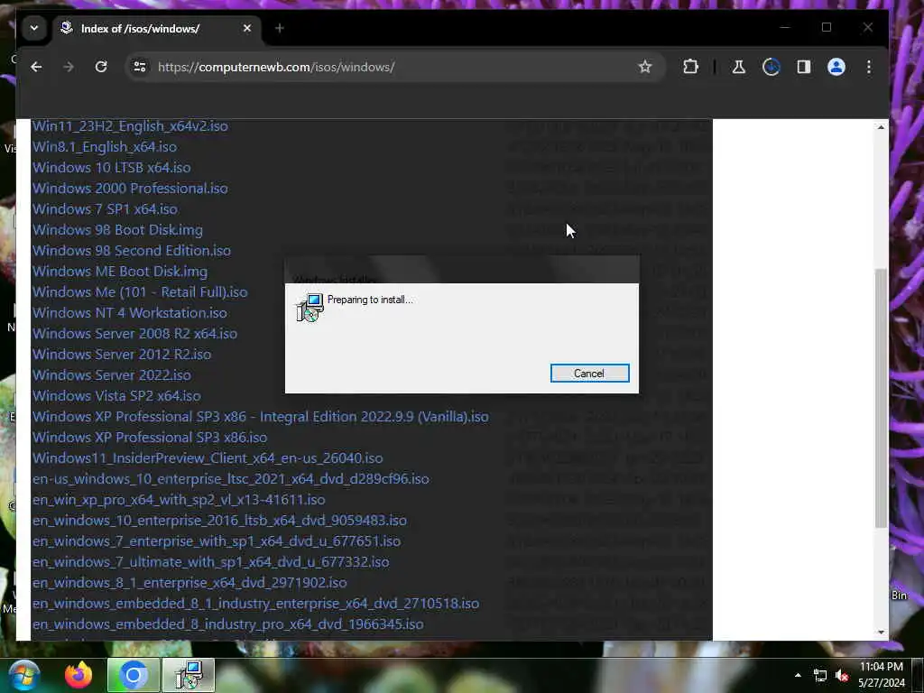
Task: Select Windows Installer taskbar icon
Action: (x=189, y=675)
